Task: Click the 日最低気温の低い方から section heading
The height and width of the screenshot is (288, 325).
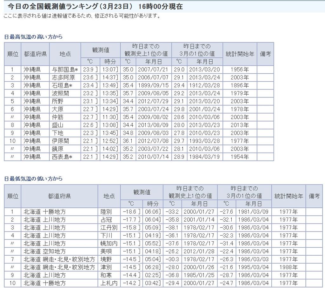Action: click(33, 179)
